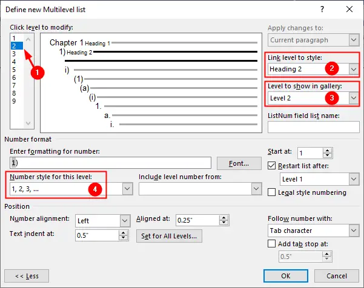The image size is (364, 288).
Task: Increase the Text indent at value
Action: point(124,233)
